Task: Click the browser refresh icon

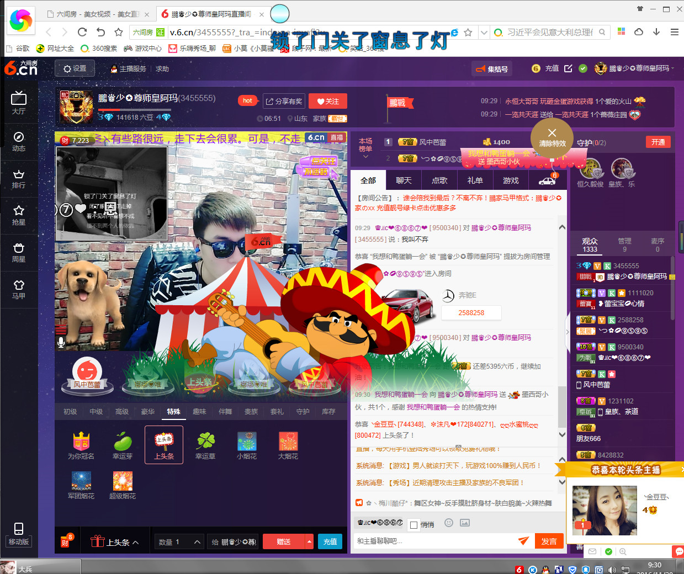Action: [x=82, y=32]
